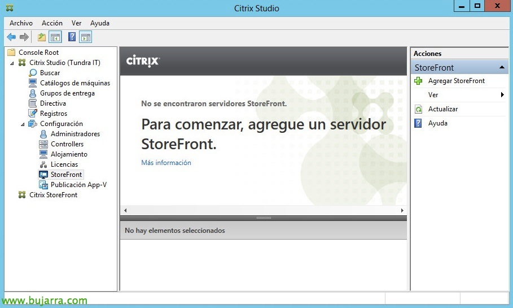Click the StoreFront actions section header

tap(459, 67)
